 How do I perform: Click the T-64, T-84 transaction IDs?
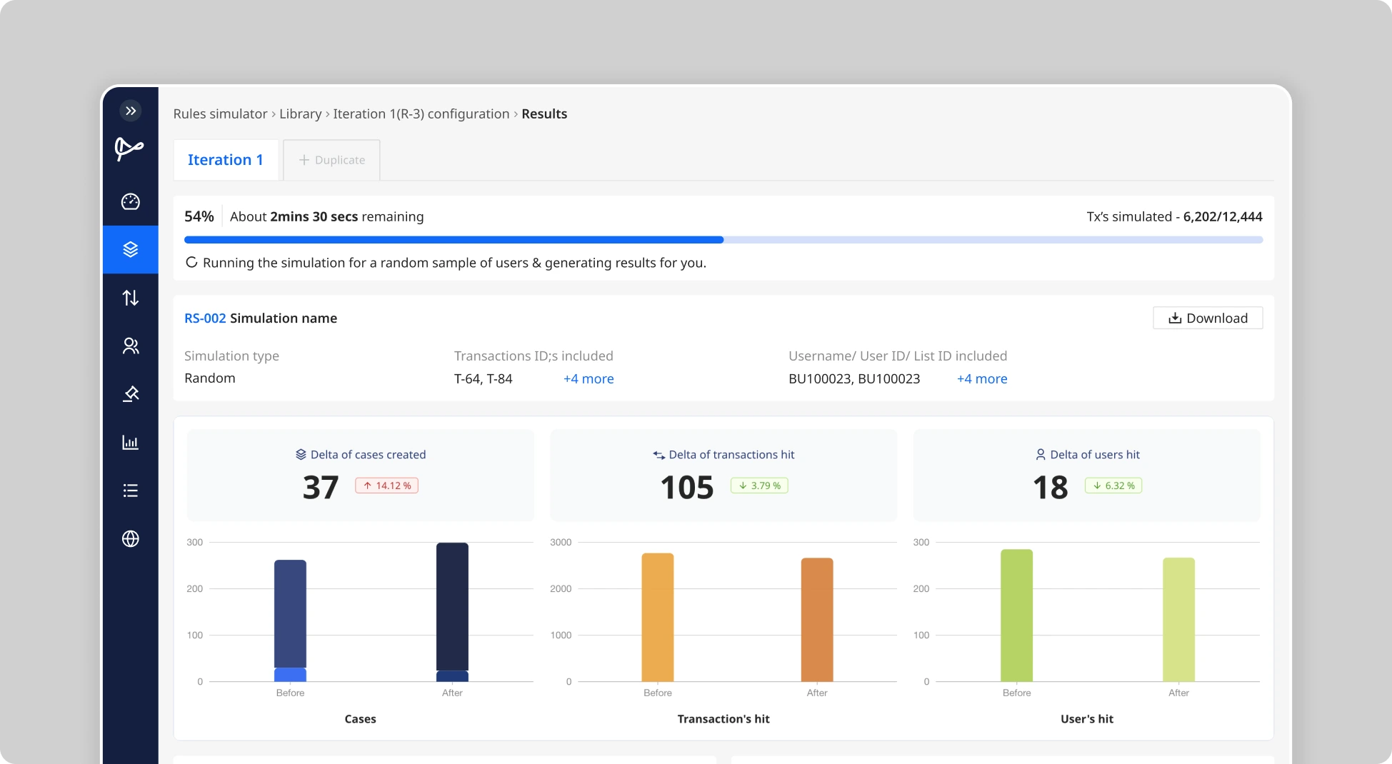click(x=484, y=379)
